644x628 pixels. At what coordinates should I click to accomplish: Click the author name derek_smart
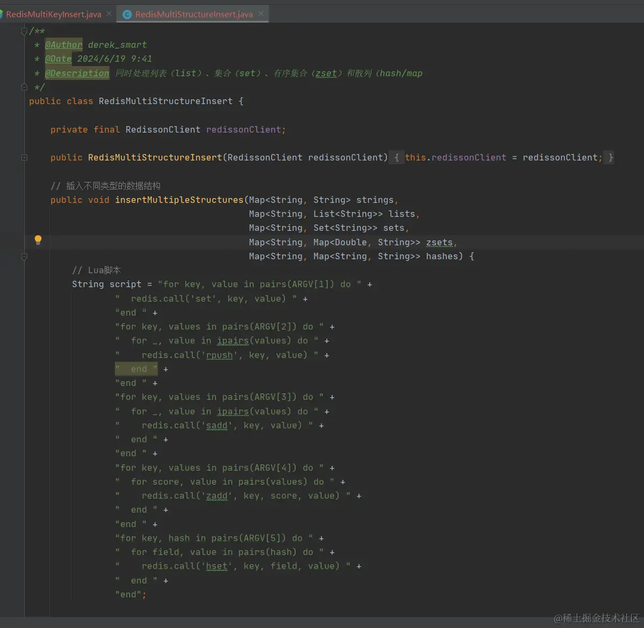118,45
